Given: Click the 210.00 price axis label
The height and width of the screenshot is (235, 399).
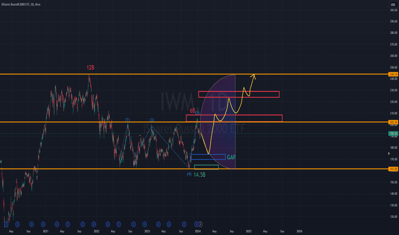Looking at the screenshot, I should click(x=393, y=113).
